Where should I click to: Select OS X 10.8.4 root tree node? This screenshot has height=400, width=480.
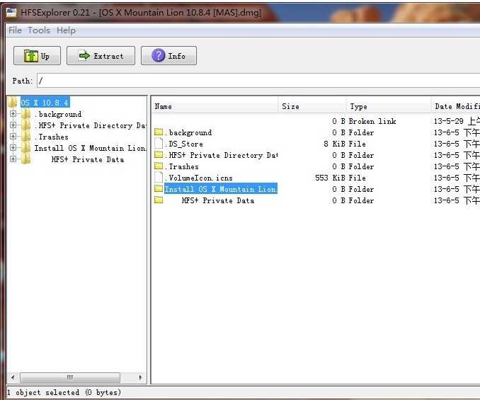45,102
